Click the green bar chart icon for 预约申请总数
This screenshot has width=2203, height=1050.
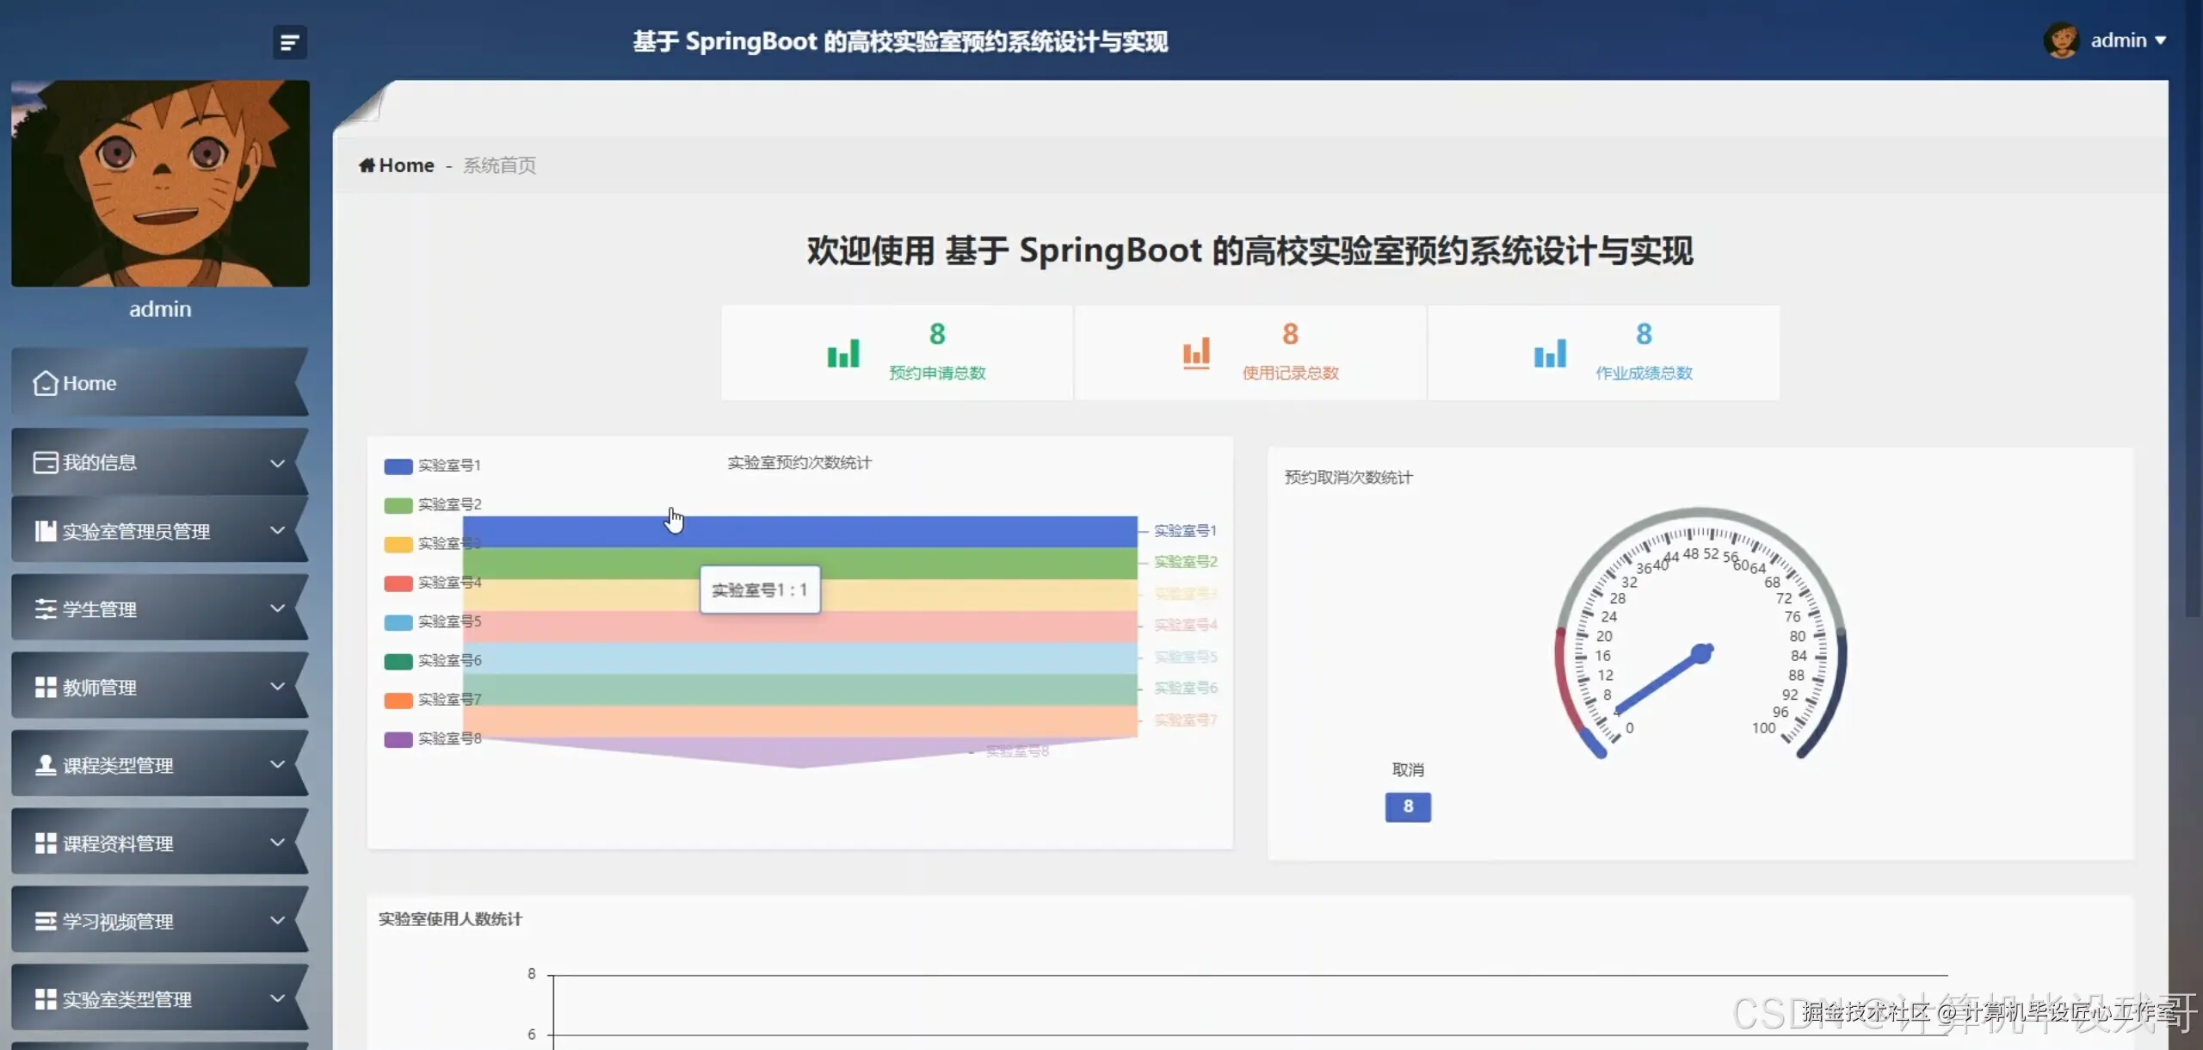pyautogui.click(x=842, y=353)
